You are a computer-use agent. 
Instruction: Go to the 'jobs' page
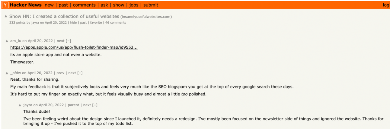[134, 5]
